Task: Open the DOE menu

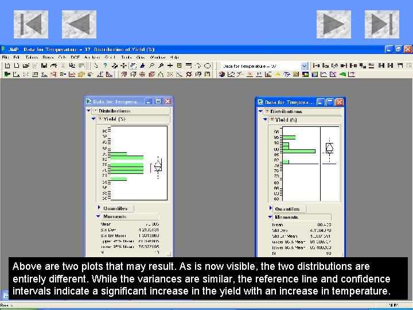Action: [75, 57]
